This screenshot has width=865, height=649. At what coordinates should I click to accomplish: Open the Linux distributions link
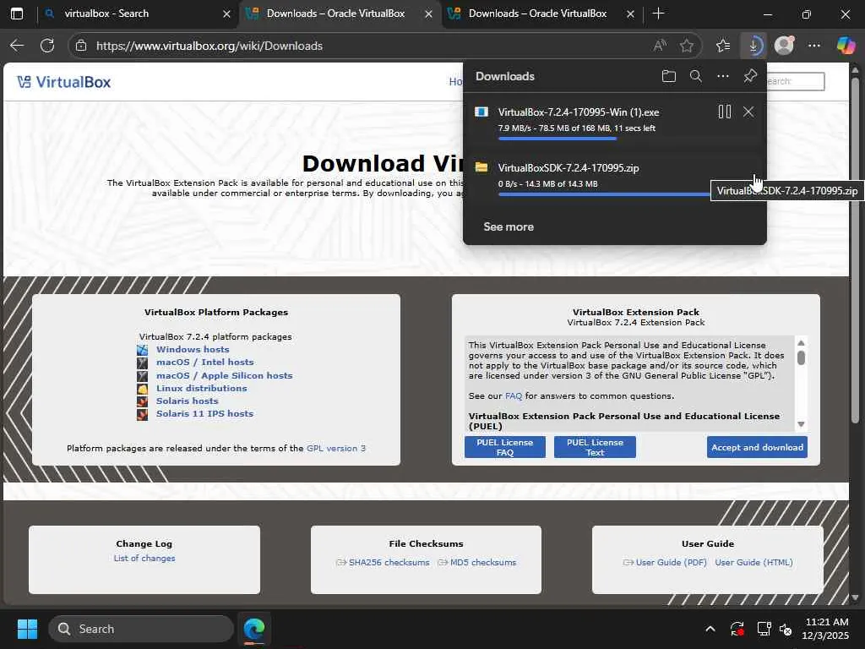pyautogui.click(x=201, y=388)
